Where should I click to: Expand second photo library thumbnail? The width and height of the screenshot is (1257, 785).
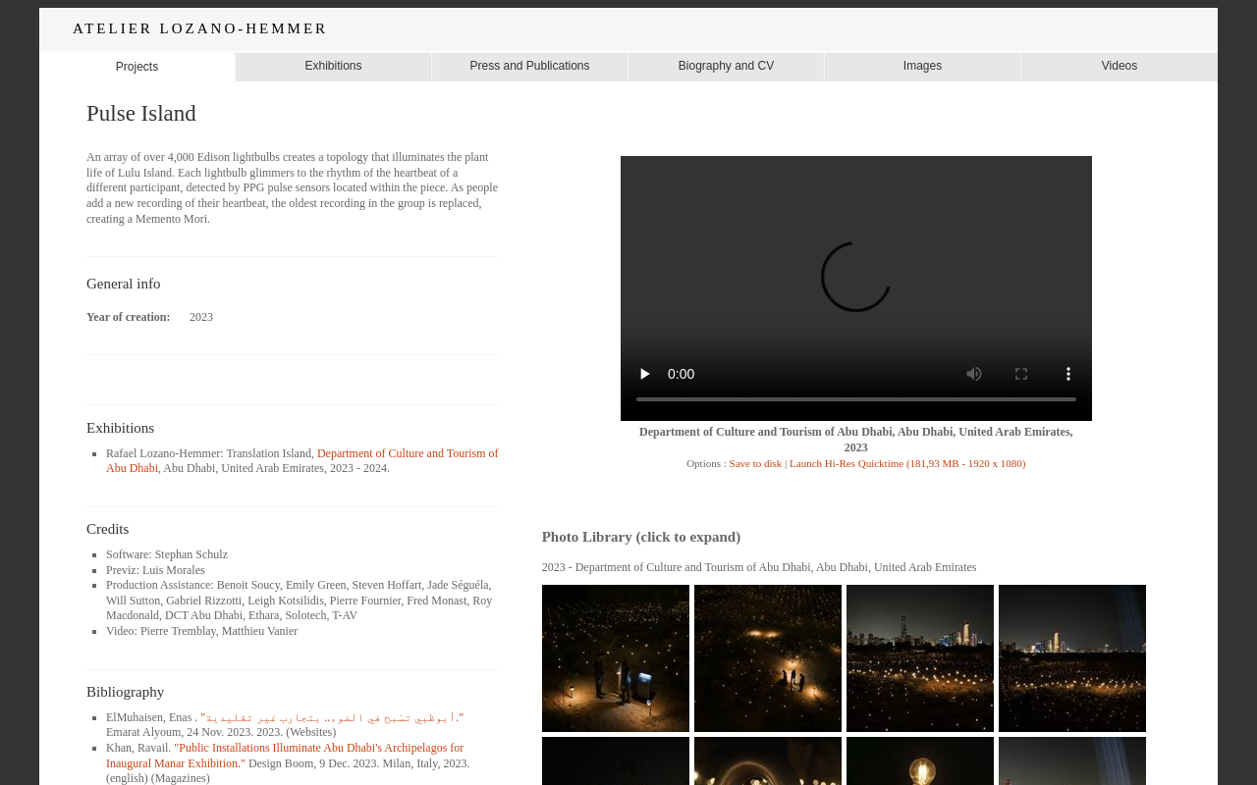point(768,658)
